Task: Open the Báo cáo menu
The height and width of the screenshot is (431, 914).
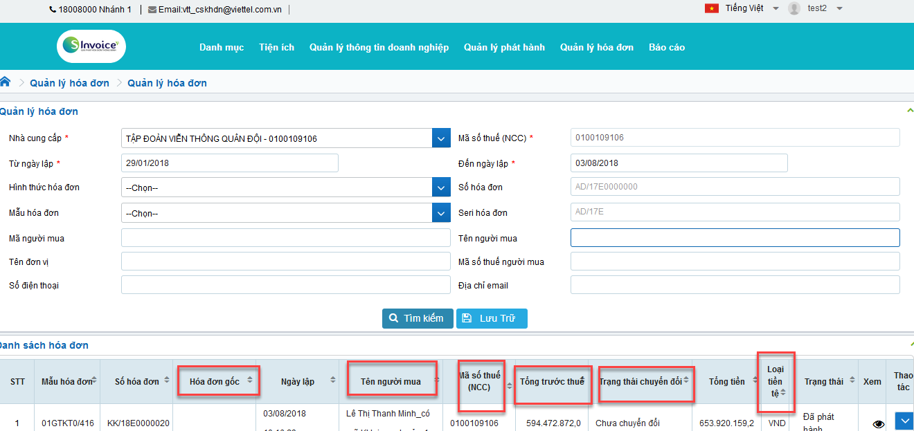Action: [666, 47]
